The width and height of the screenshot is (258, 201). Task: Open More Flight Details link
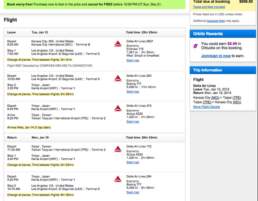click(206, 107)
